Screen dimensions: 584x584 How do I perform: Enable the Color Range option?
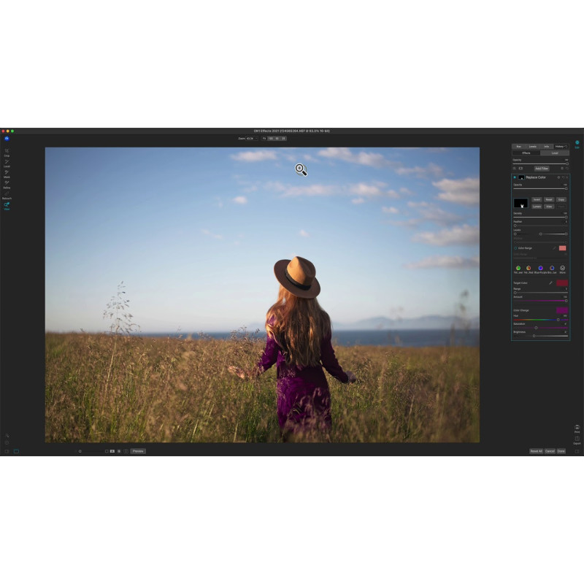tap(515, 248)
